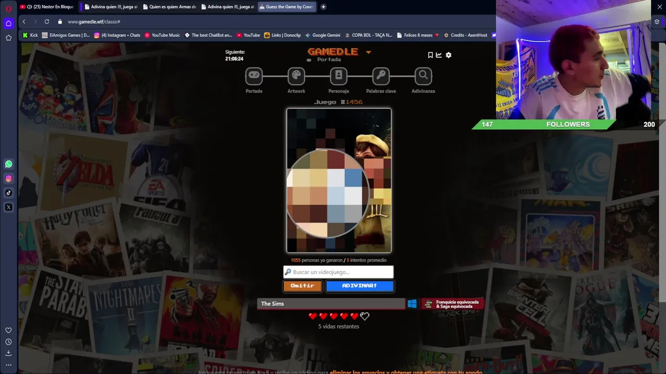This screenshot has width=666, height=374.
Task: Click the GAMEDLE logo
Action: (332, 51)
